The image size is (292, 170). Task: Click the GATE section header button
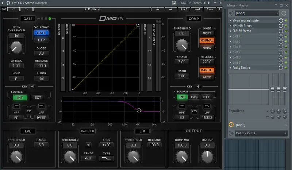point(28,19)
